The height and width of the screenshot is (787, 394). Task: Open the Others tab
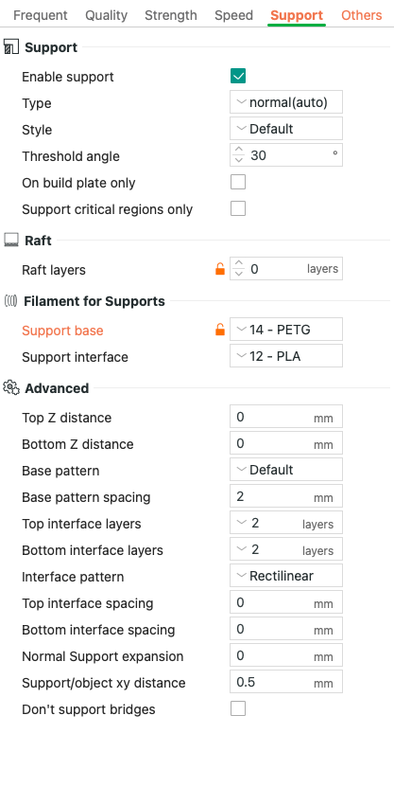[362, 15]
